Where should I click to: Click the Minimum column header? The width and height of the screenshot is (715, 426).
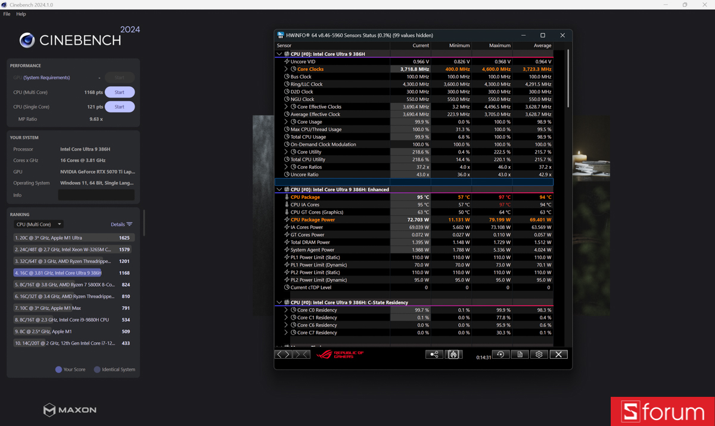[x=450, y=46]
